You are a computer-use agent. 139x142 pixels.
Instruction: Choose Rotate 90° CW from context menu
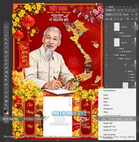coord(109,127)
